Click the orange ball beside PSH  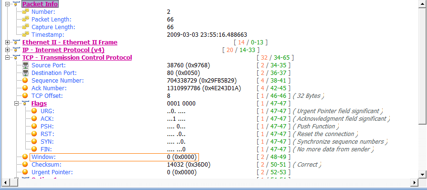tap(34, 126)
